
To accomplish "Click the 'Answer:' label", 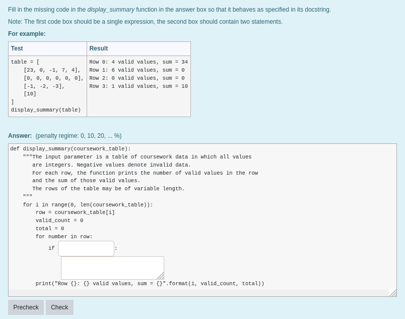I will point(20,136).
